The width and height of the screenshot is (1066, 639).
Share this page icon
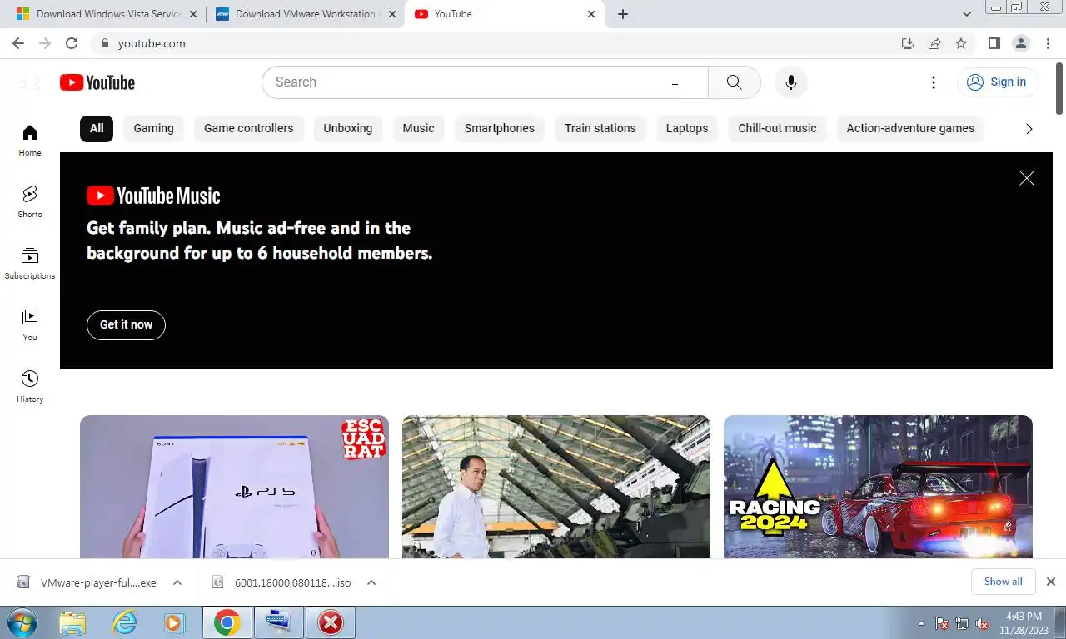(934, 43)
